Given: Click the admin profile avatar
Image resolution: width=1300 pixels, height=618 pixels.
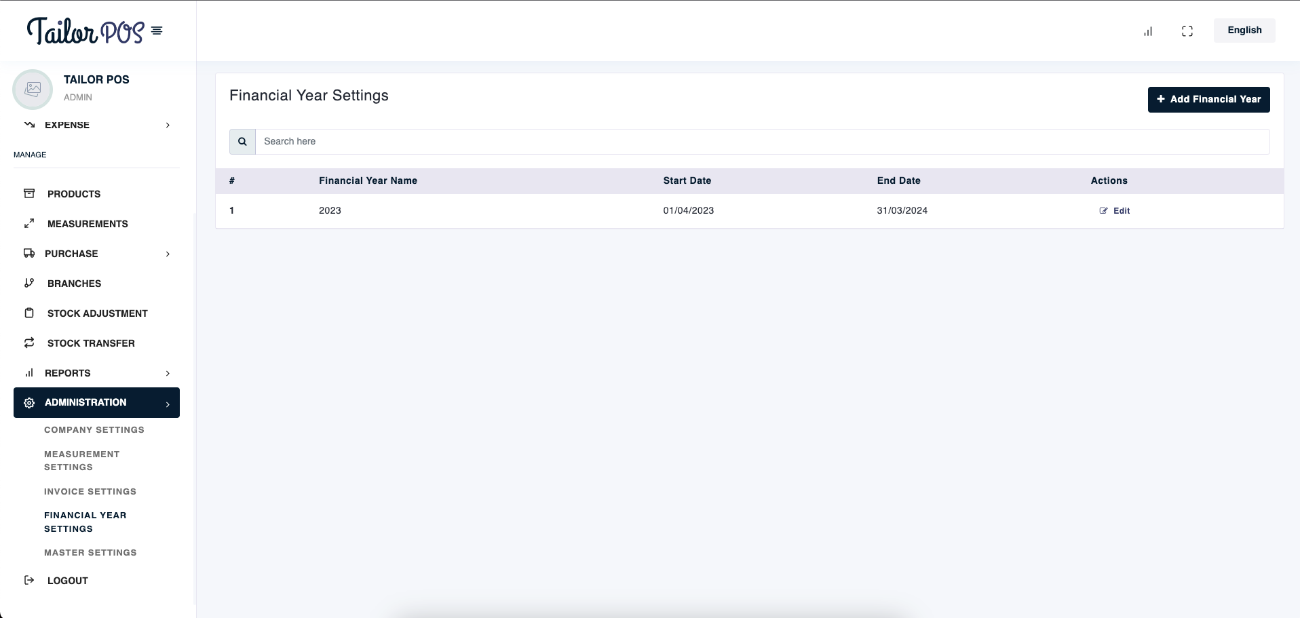Looking at the screenshot, I should point(33,89).
